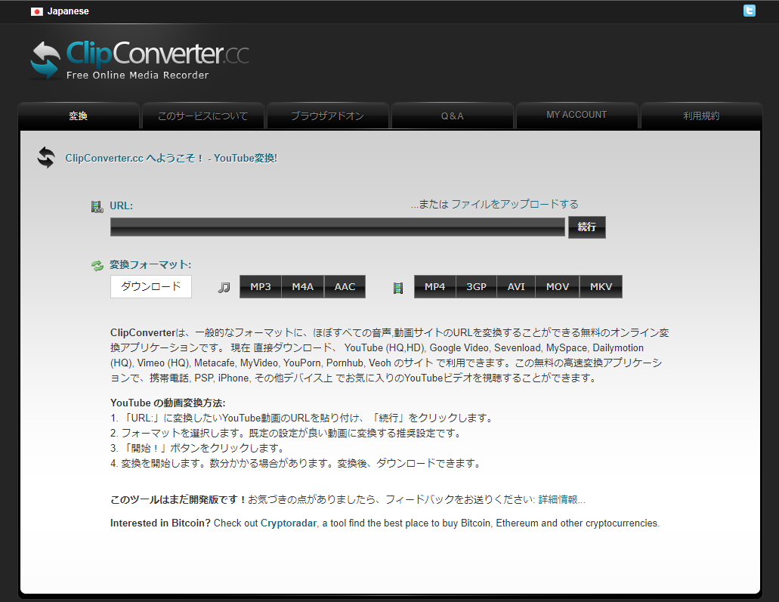The height and width of the screenshot is (602, 779).
Task: Open the このサービスについて tab
Action: (x=202, y=116)
